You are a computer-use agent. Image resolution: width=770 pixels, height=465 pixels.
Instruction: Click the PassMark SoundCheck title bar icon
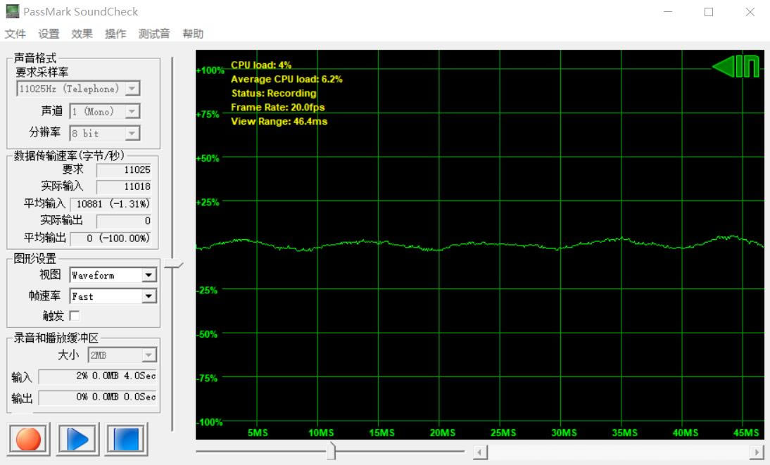pyautogui.click(x=12, y=11)
